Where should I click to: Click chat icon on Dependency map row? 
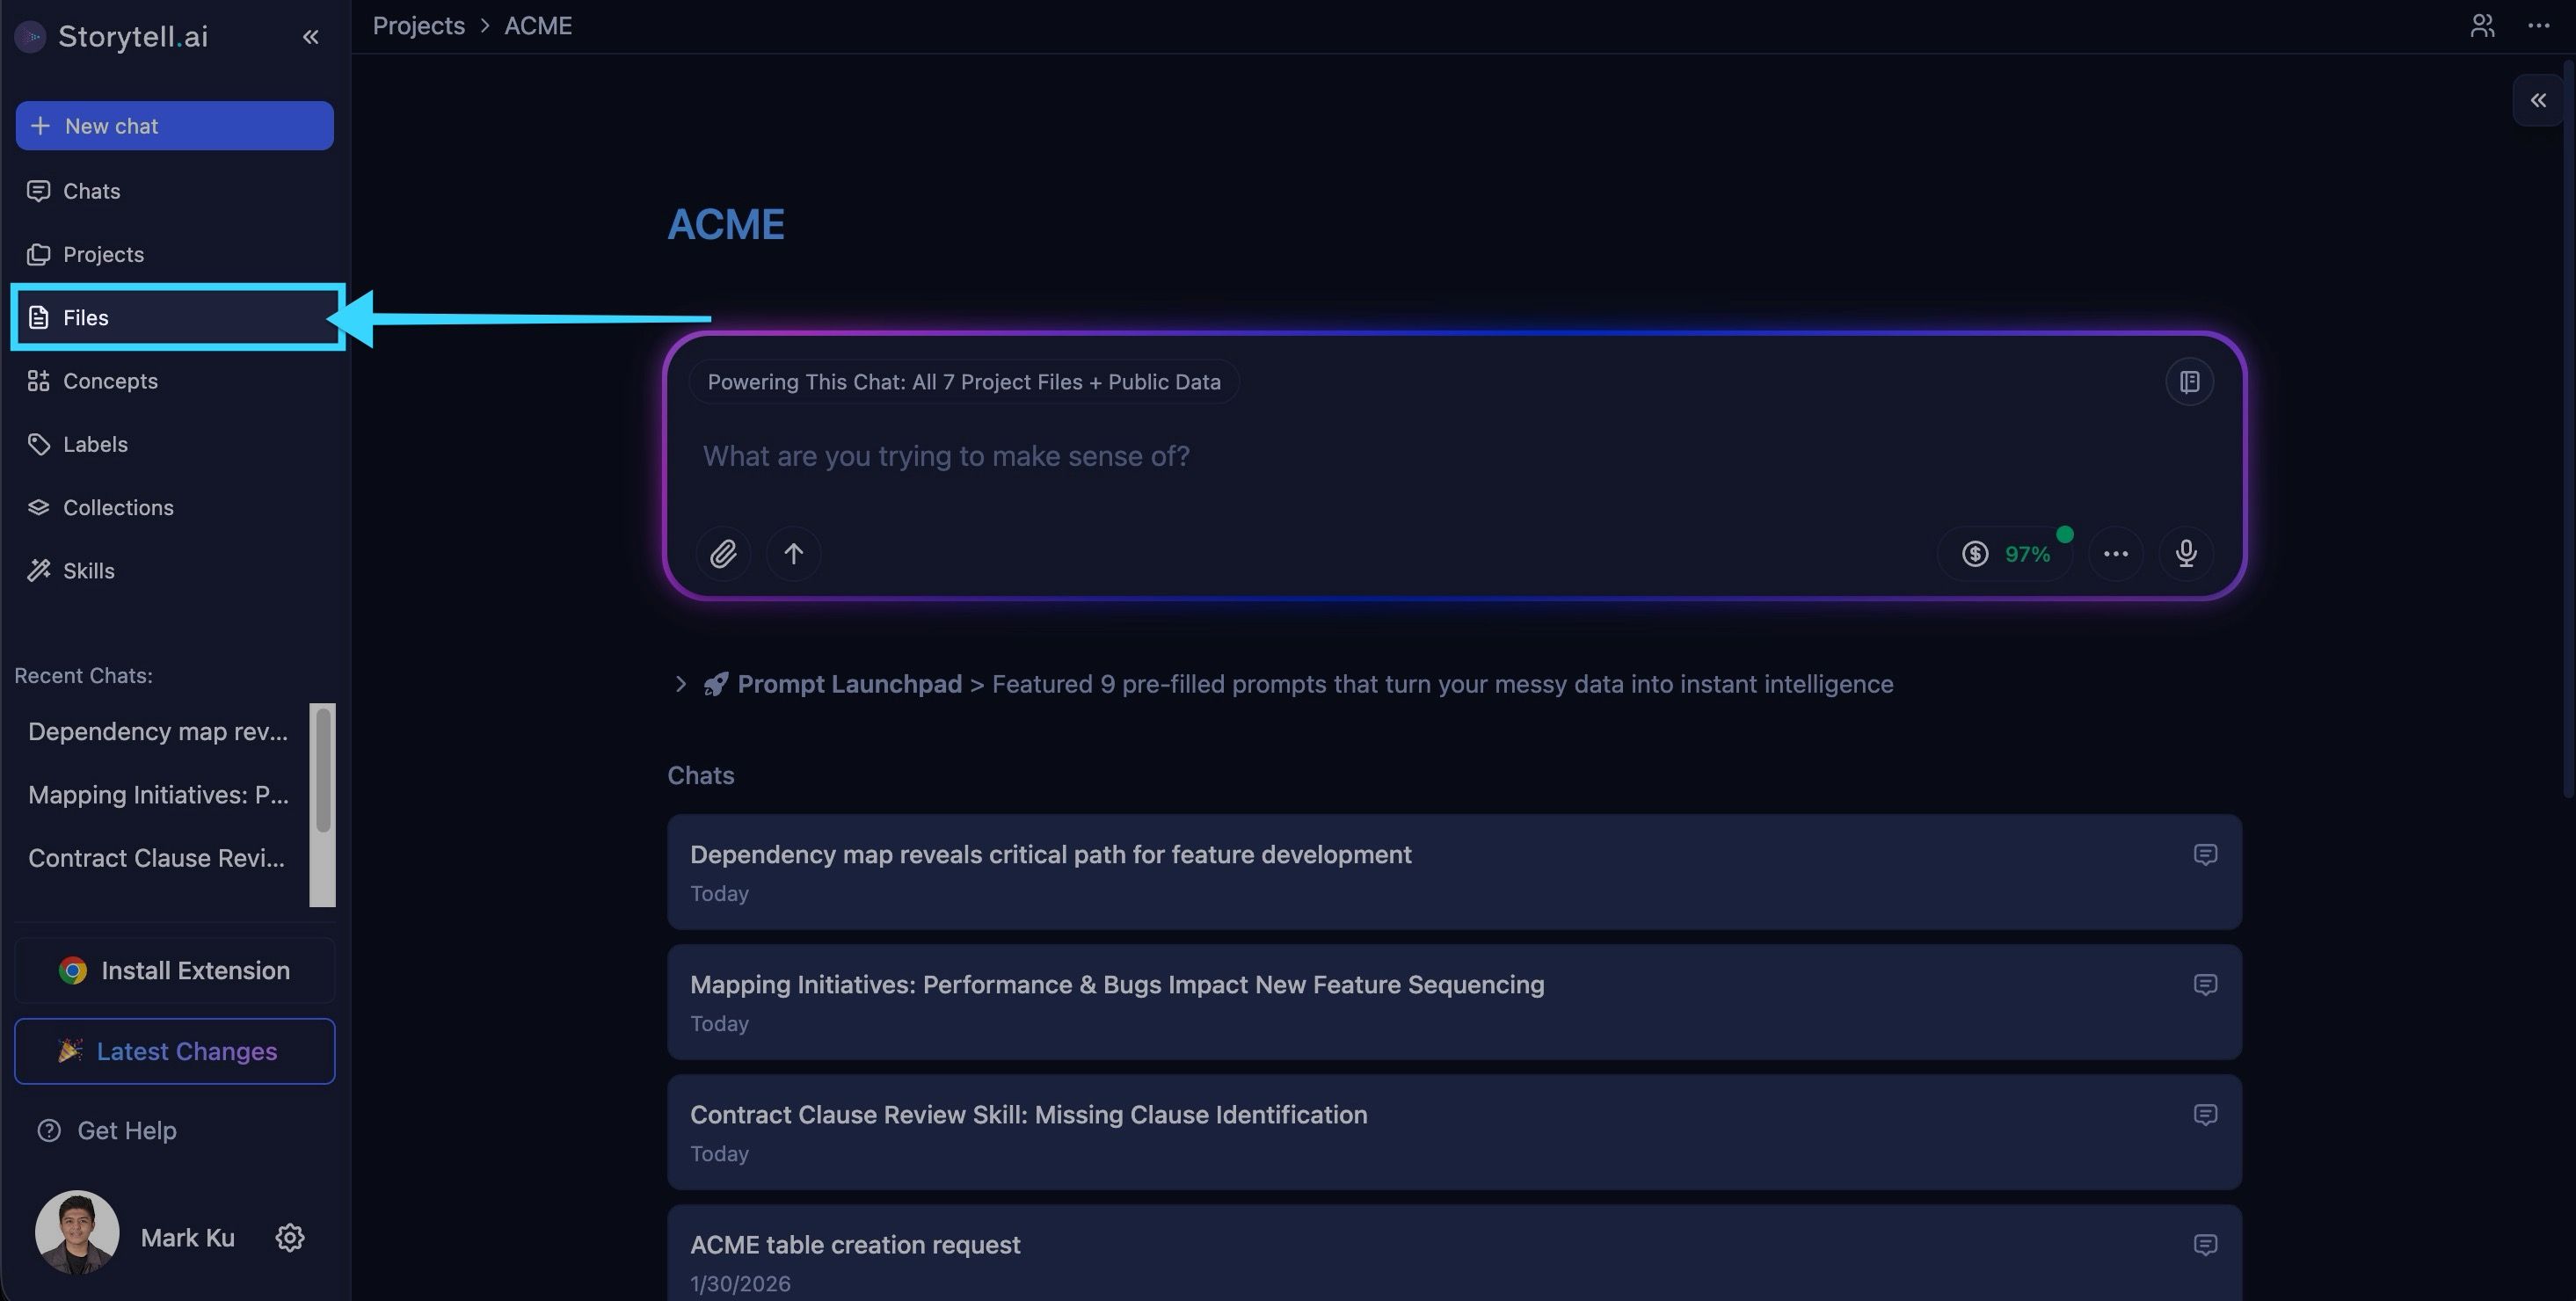coord(2205,854)
